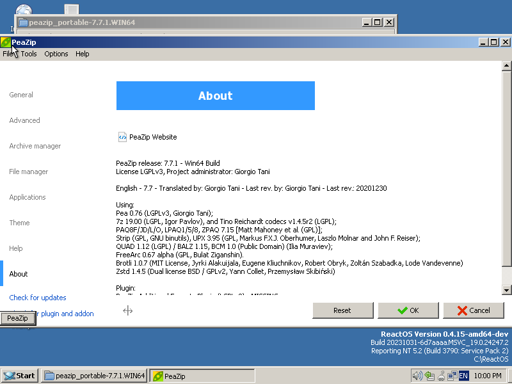Open the Options menu
The image size is (512, 384).
(56, 54)
